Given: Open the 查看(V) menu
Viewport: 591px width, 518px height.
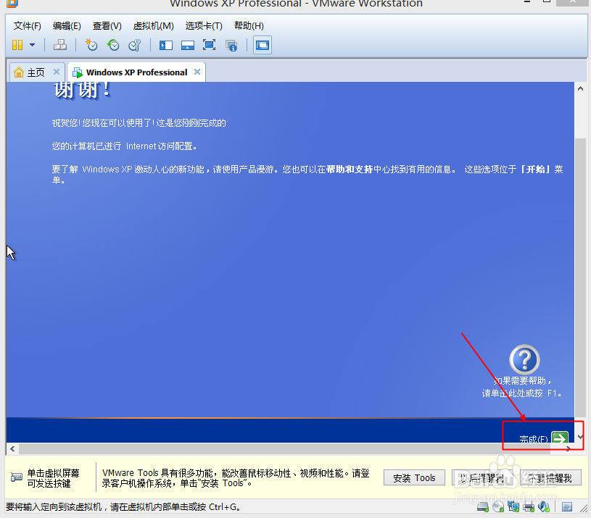Looking at the screenshot, I should (x=107, y=26).
